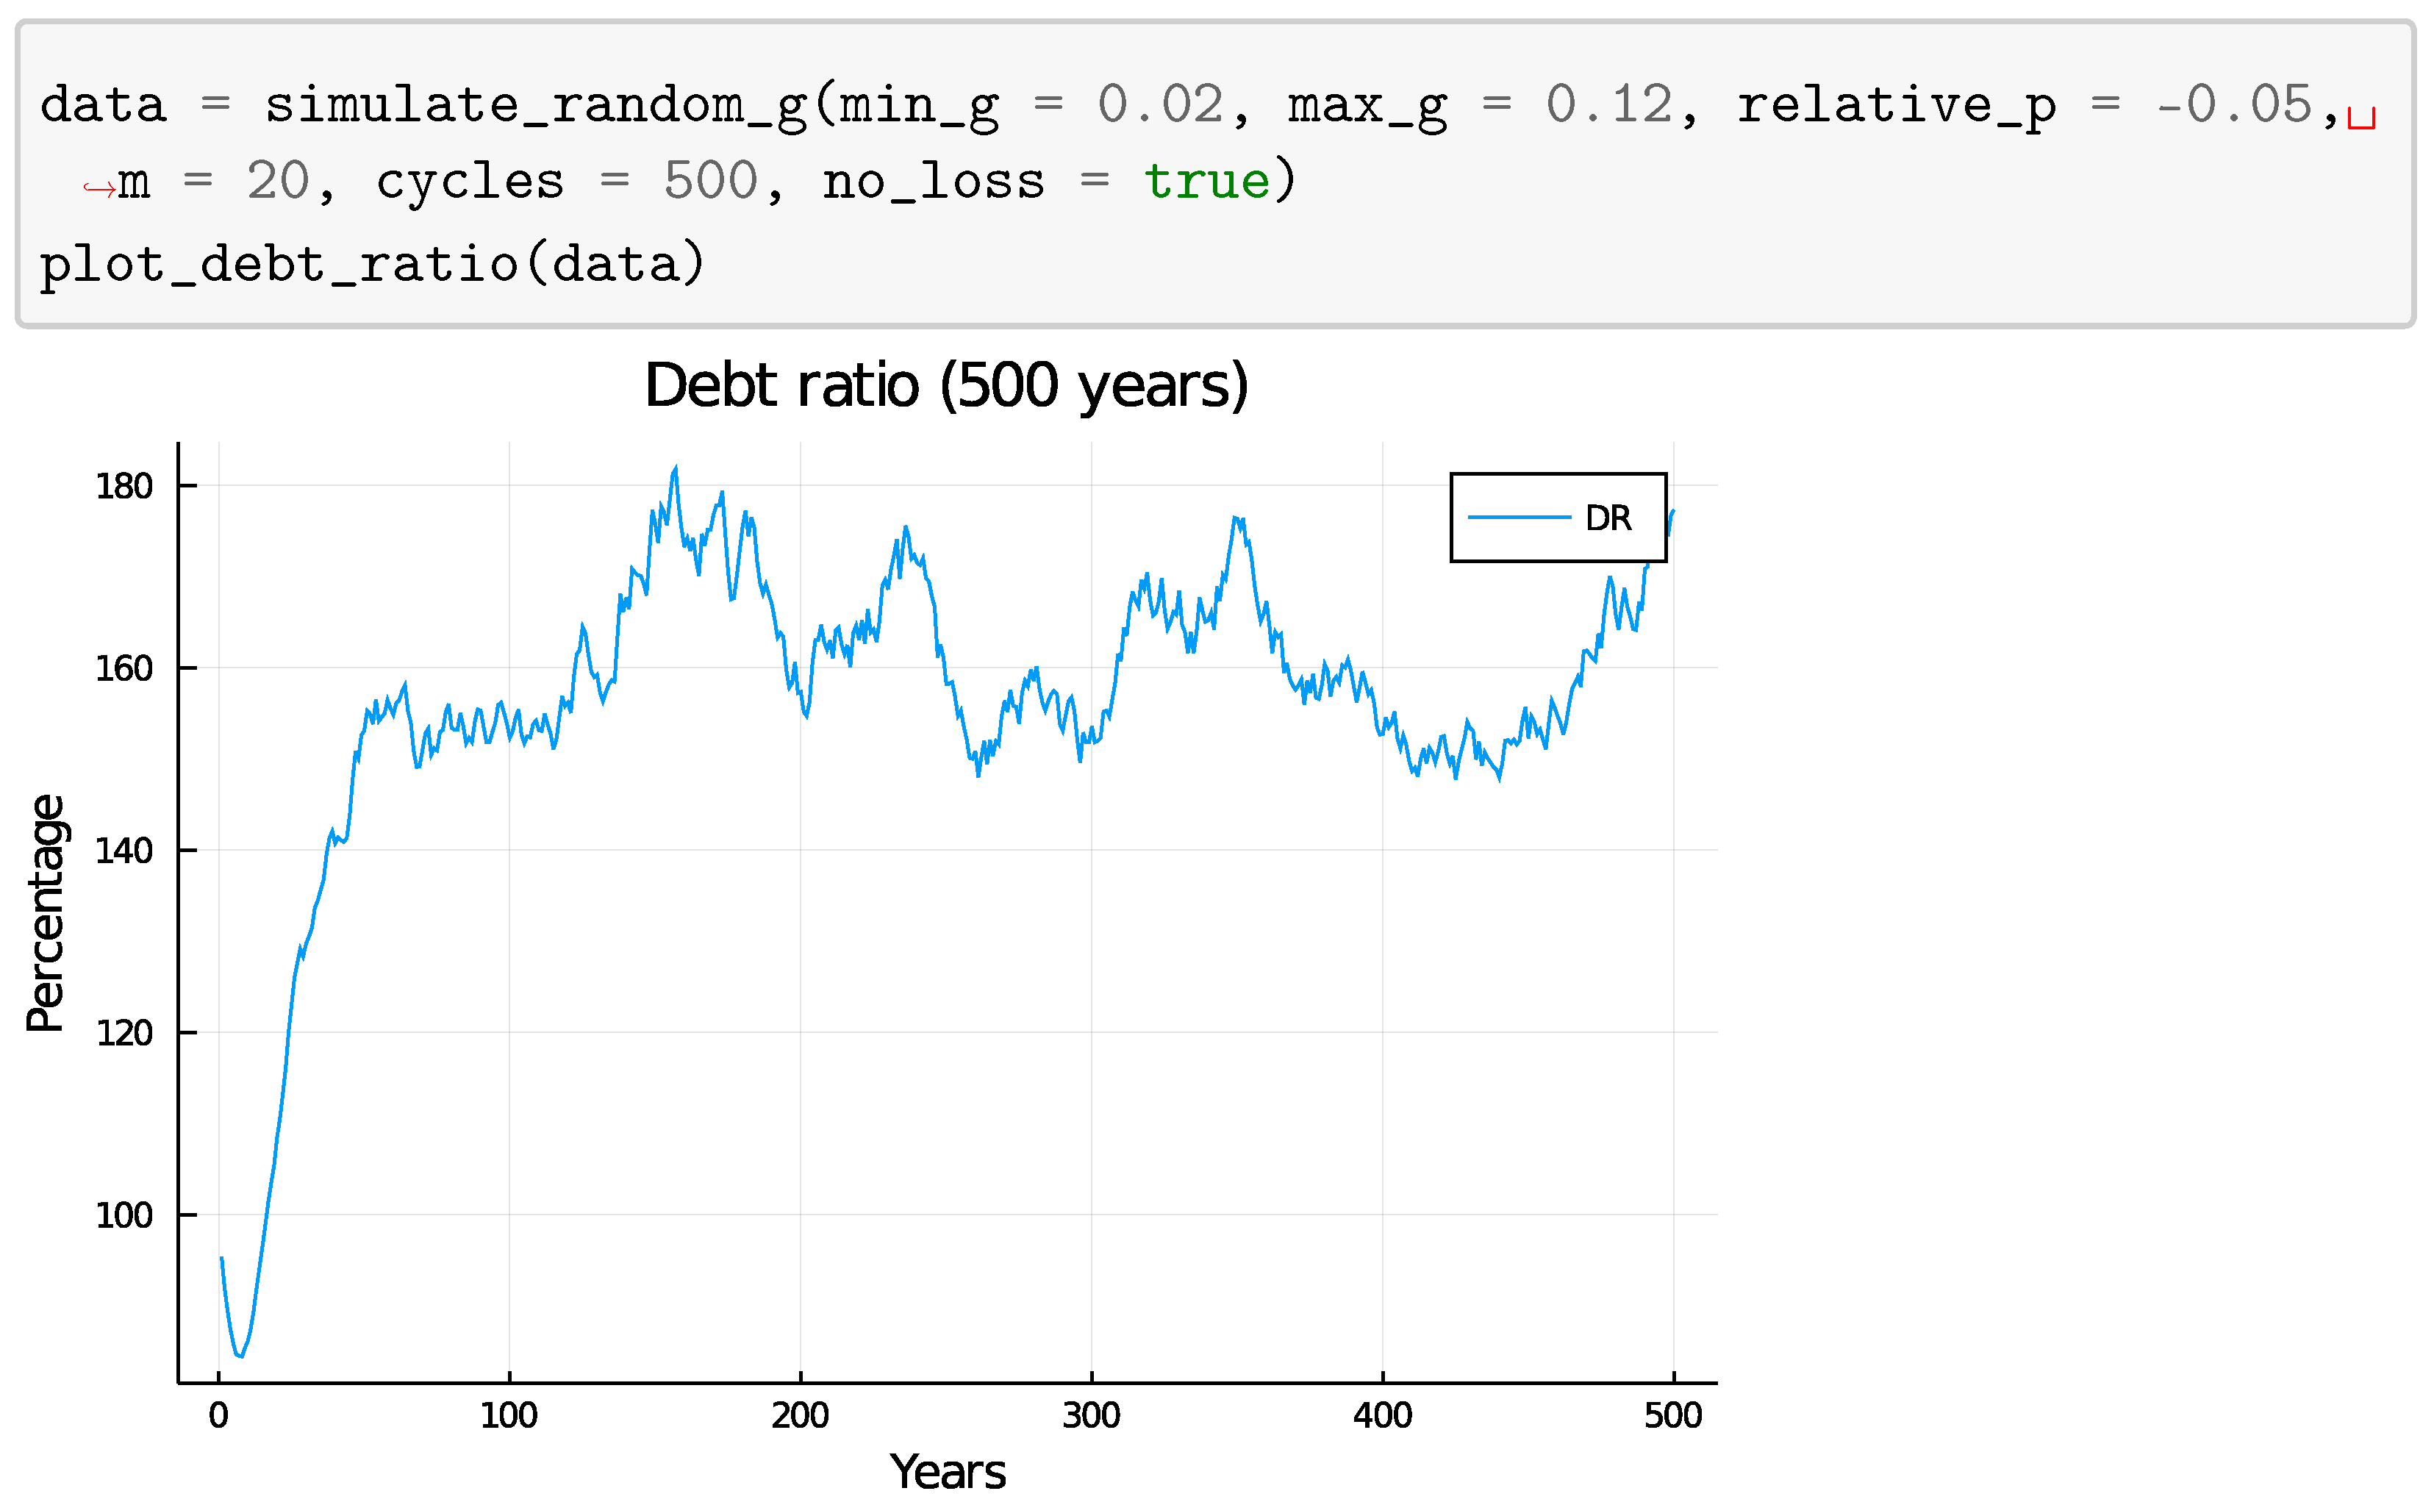This screenshot has width=2434, height=1502.
Task: Click the 140 y-axis tick label
Action: pyautogui.click(x=124, y=851)
